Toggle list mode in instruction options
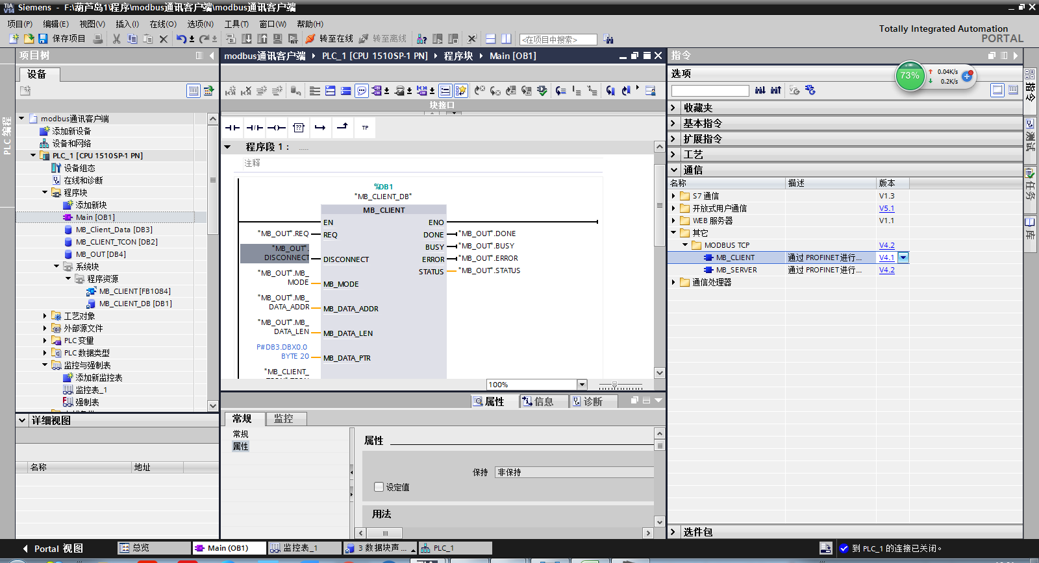The height and width of the screenshot is (563, 1039). tap(1013, 90)
